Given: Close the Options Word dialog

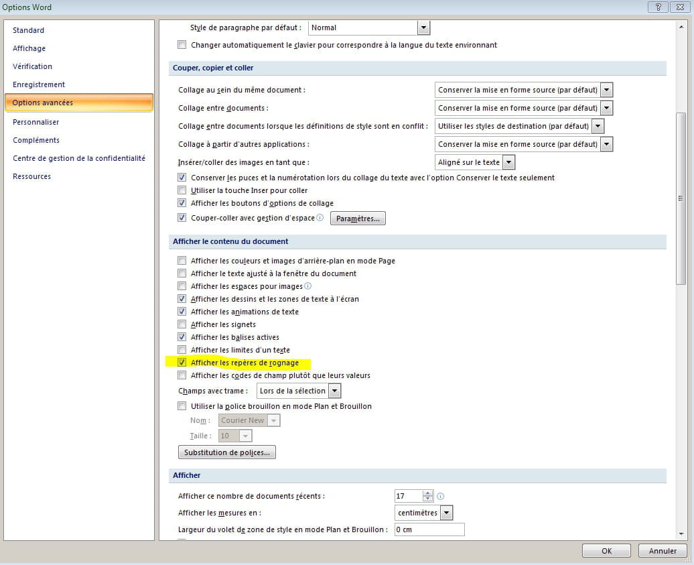Looking at the screenshot, I should (x=681, y=7).
